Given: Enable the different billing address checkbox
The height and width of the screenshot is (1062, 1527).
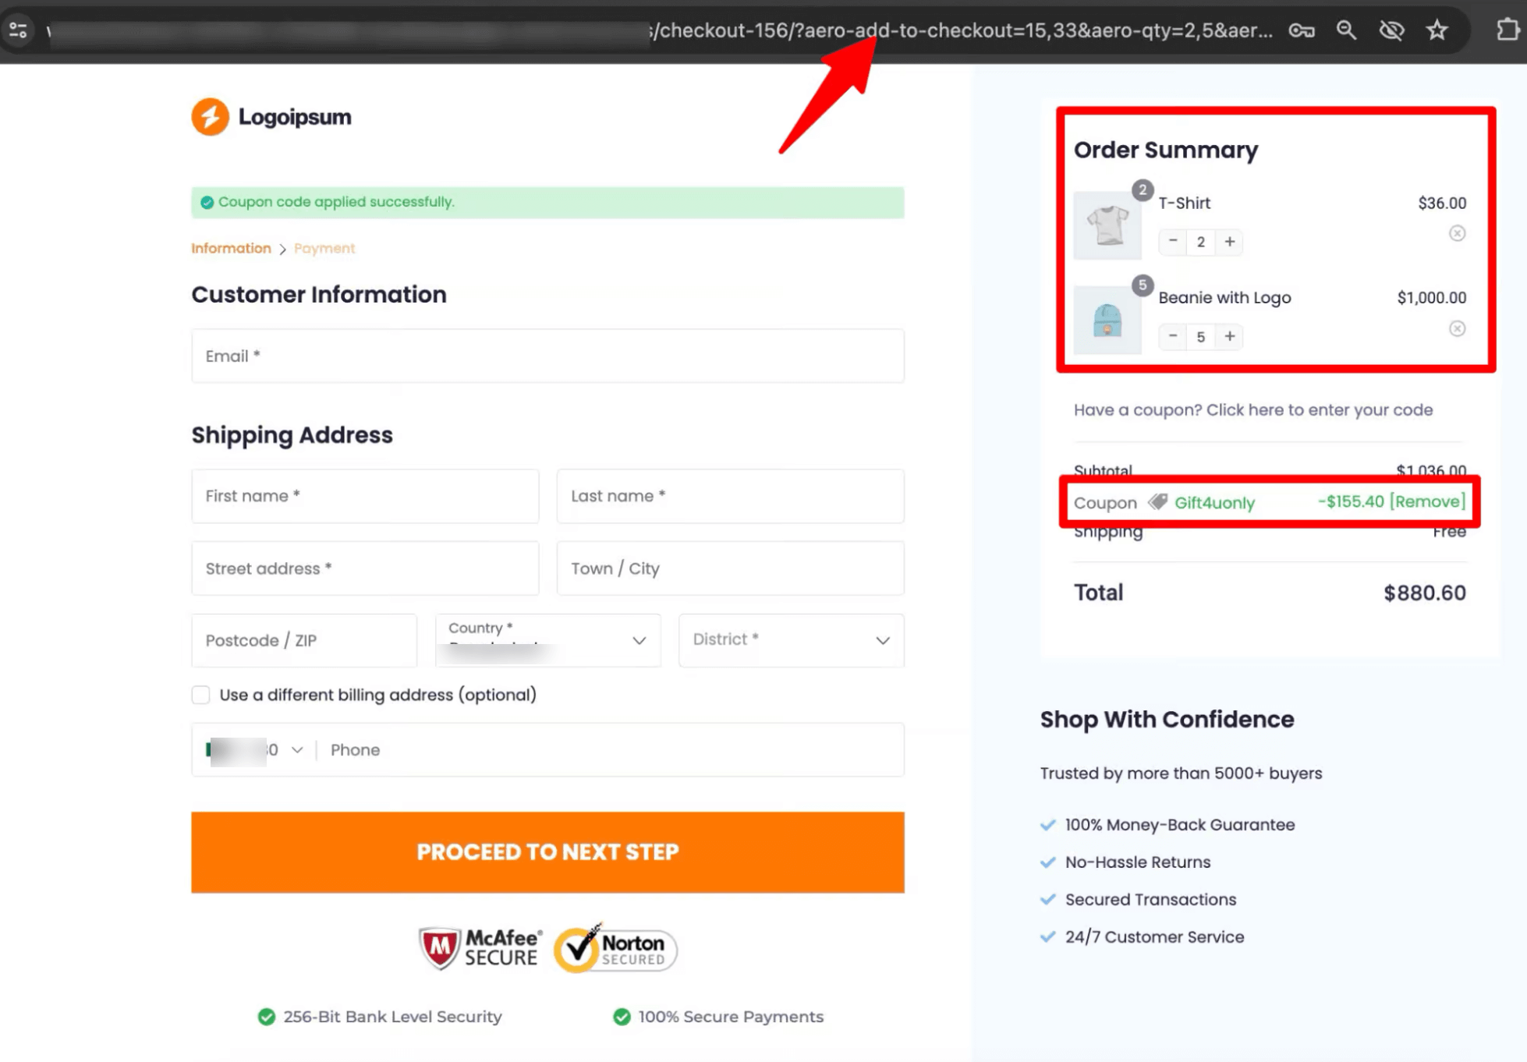Looking at the screenshot, I should click(200, 694).
